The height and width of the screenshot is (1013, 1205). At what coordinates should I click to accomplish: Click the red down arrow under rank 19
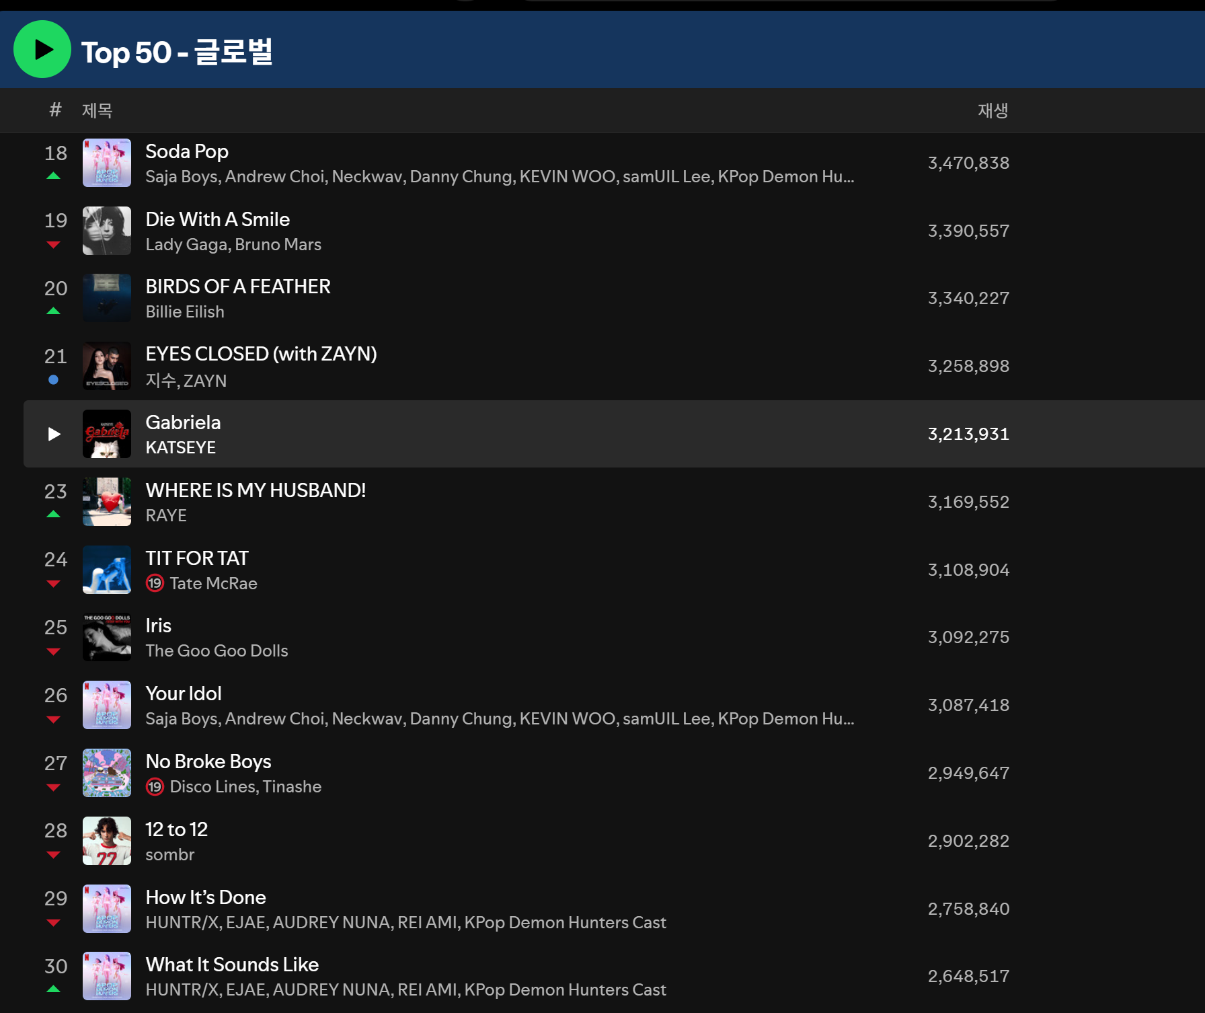click(54, 245)
